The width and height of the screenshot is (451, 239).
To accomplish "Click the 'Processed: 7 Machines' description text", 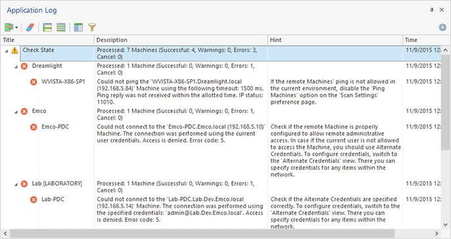I will point(177,53).
